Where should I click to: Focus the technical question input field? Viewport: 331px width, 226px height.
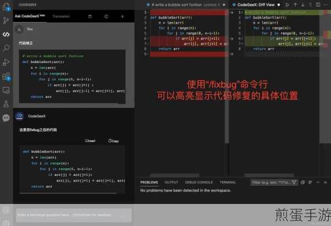pyautogui.click(x=74, y=215)
